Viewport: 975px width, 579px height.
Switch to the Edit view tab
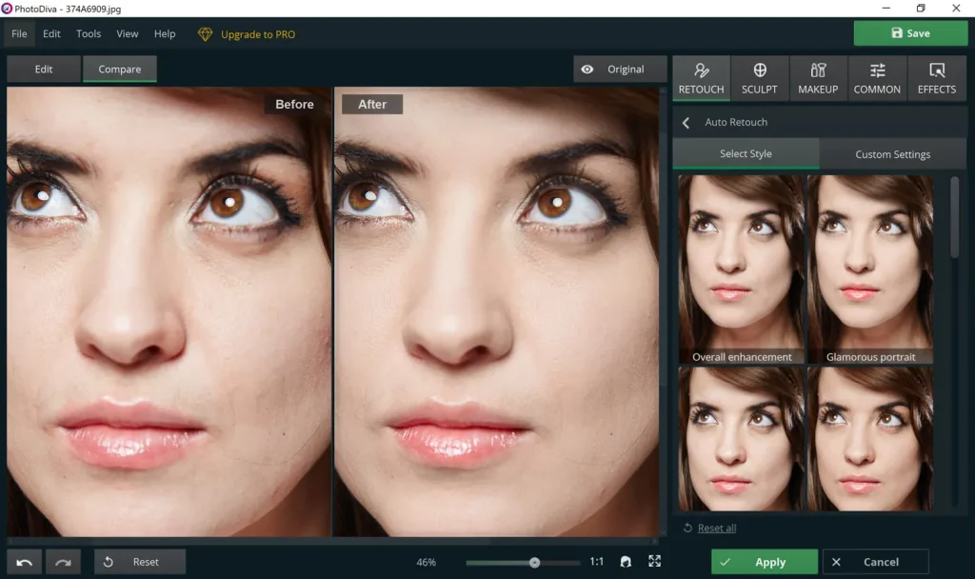(44, 69)
